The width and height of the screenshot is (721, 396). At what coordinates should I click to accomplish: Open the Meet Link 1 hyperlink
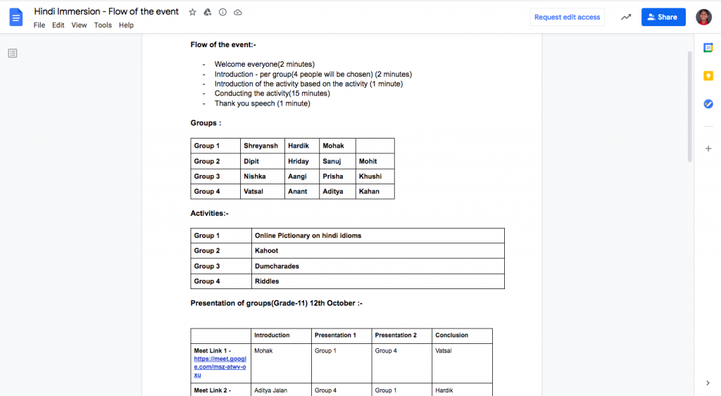pyautogui.click(x=220, y=366)
